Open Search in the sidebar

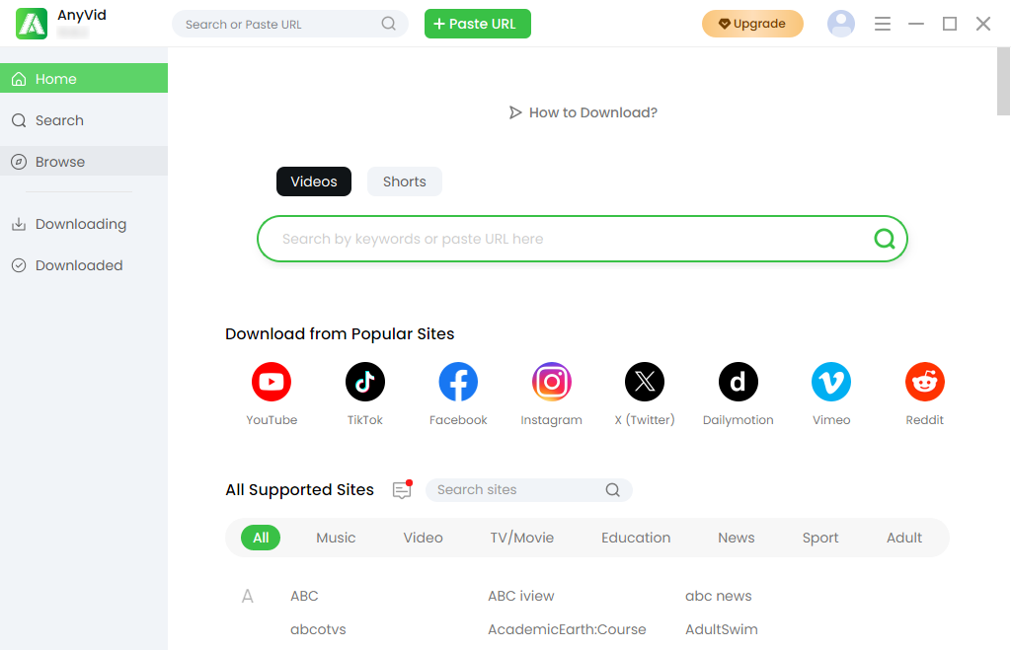(x=84, y=120)
